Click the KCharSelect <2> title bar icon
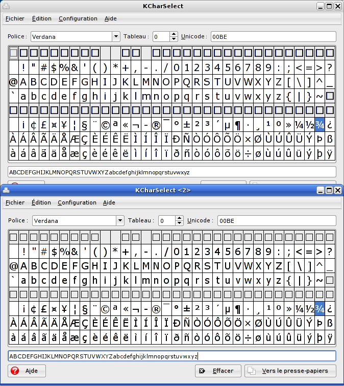344x386 pixels. coord(6,190)
